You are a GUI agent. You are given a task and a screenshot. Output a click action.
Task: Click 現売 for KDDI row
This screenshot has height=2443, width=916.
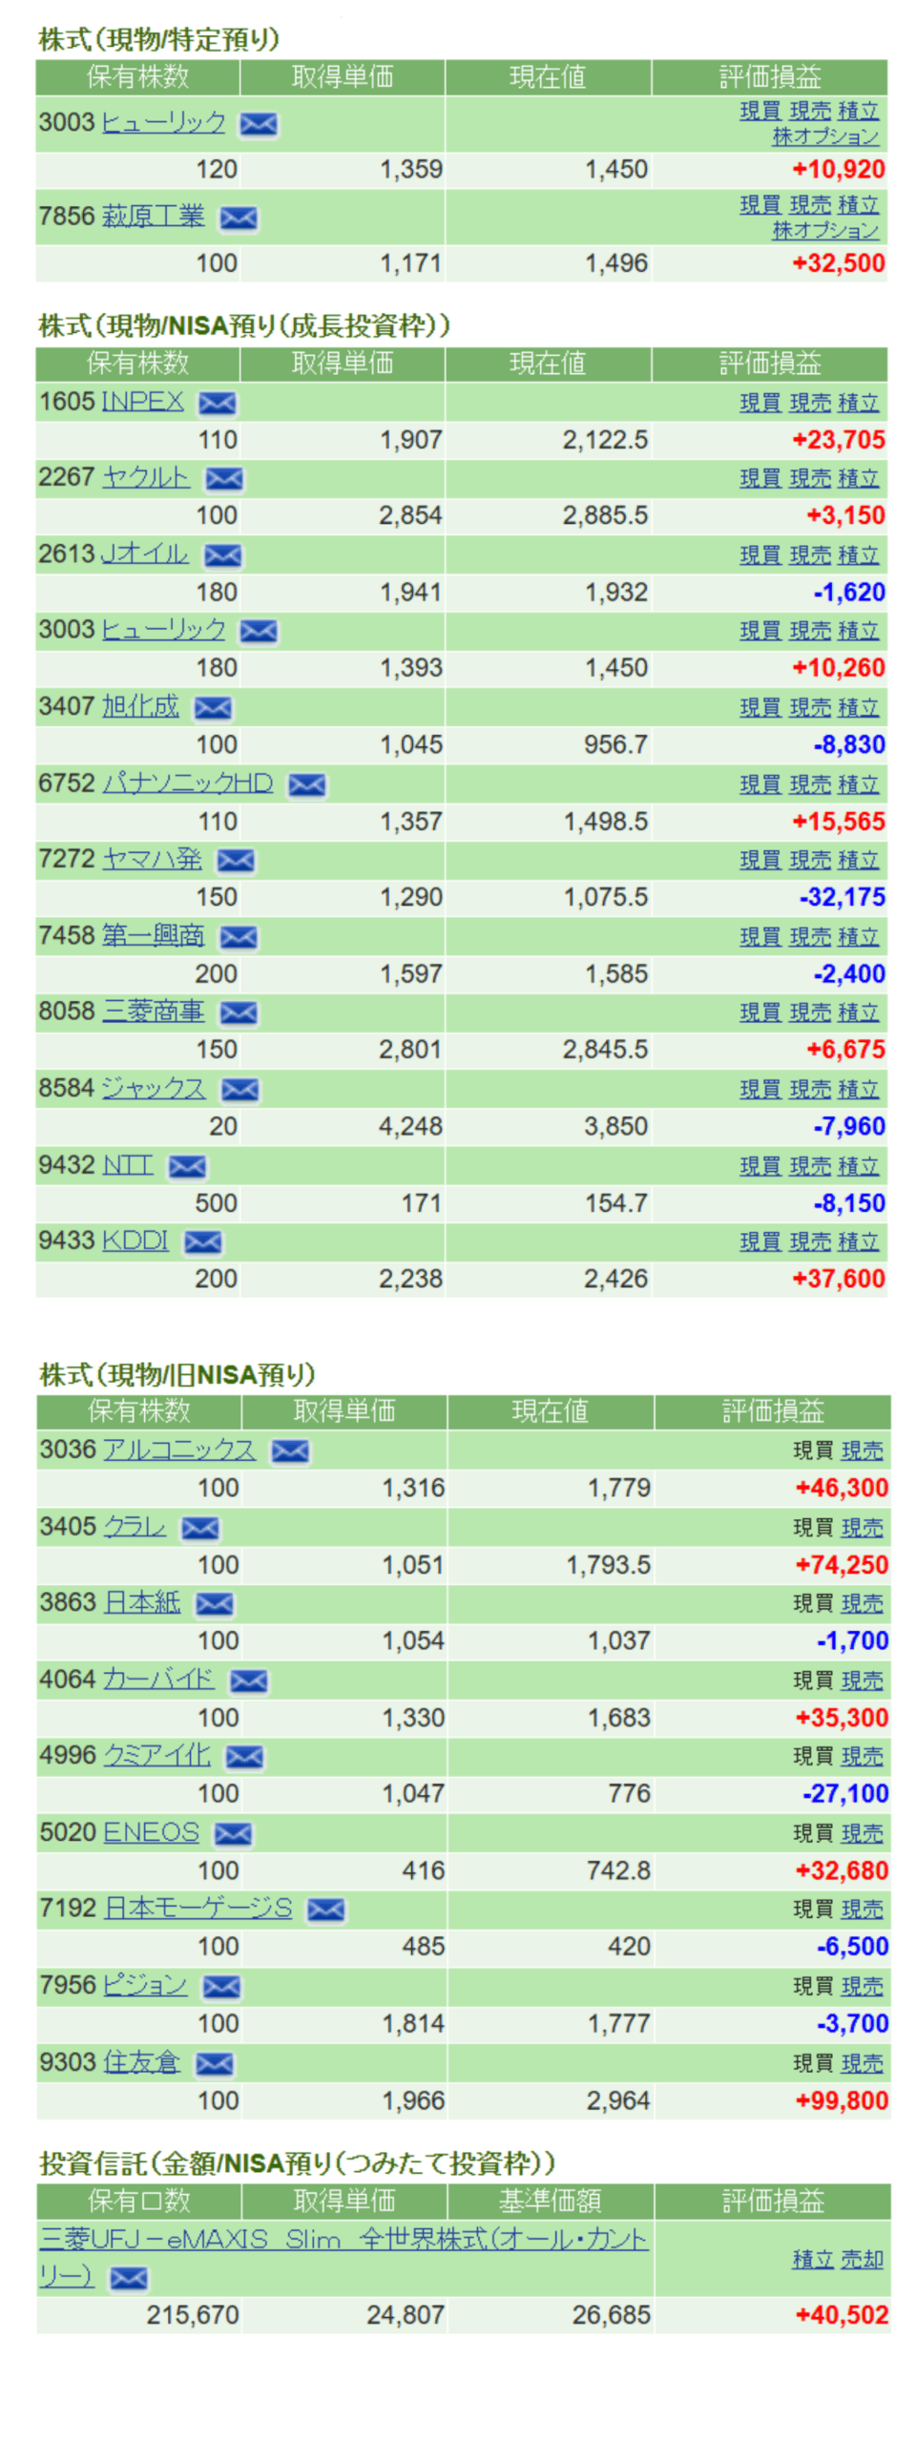[x=809, y=1242]
